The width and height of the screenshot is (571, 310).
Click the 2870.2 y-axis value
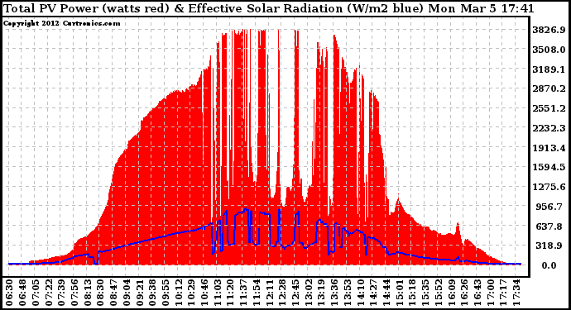[549, 88]
